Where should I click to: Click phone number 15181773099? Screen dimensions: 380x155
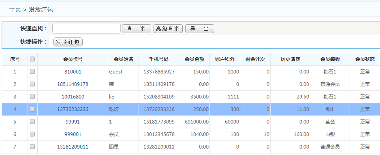[159, 122]
